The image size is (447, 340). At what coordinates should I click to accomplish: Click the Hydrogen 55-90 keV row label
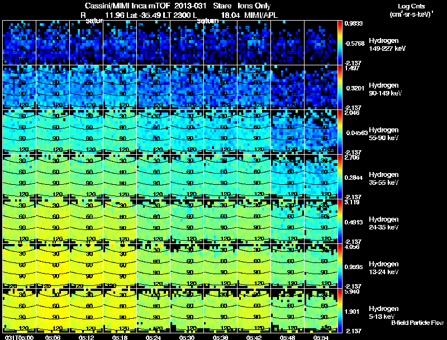click(x=384, y=134)
